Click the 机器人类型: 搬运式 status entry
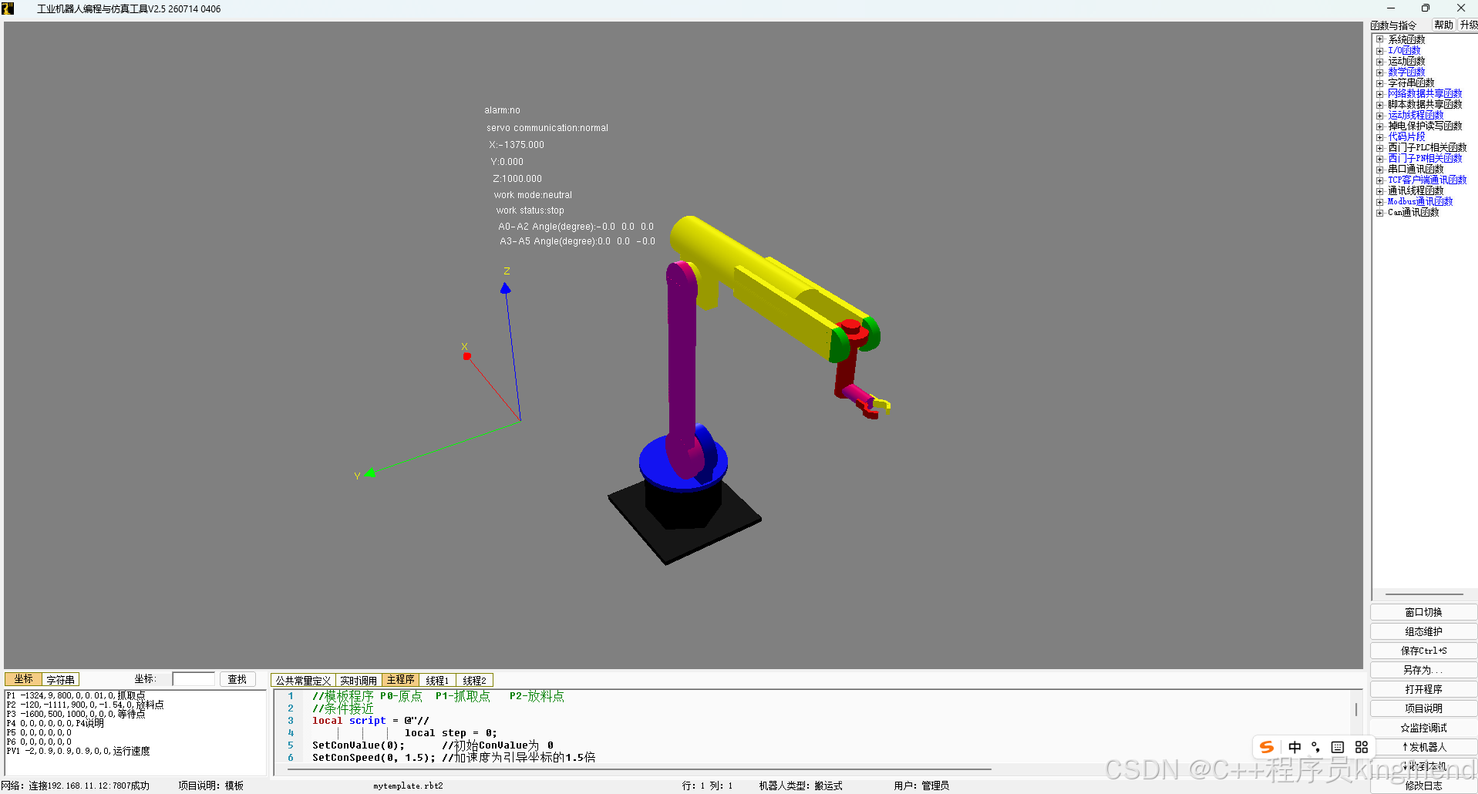 click(800, 786)
